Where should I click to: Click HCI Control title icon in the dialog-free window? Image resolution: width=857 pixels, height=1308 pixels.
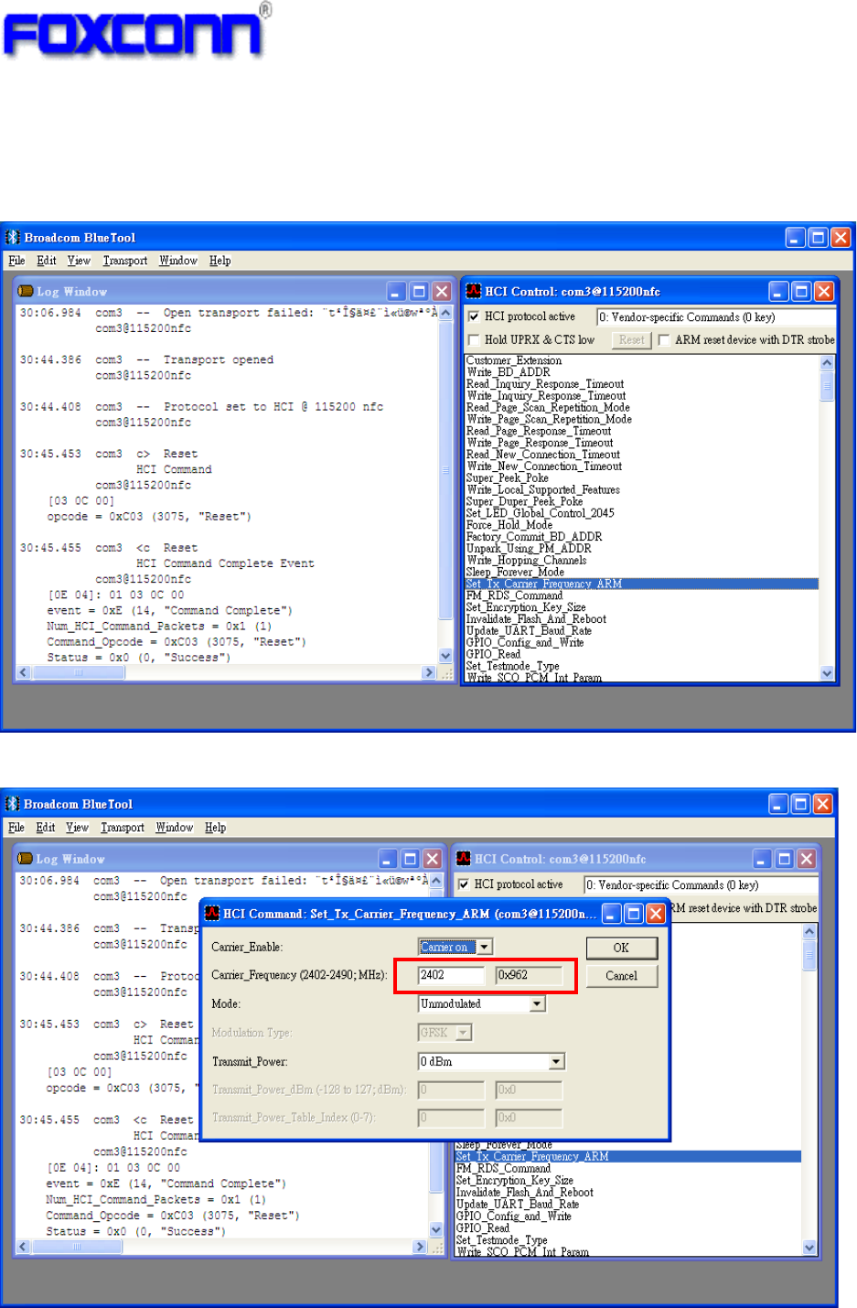474,291
